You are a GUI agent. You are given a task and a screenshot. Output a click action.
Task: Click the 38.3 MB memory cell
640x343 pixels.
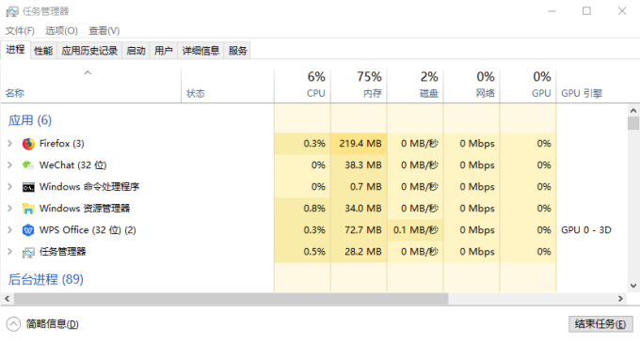coord(359,165)
